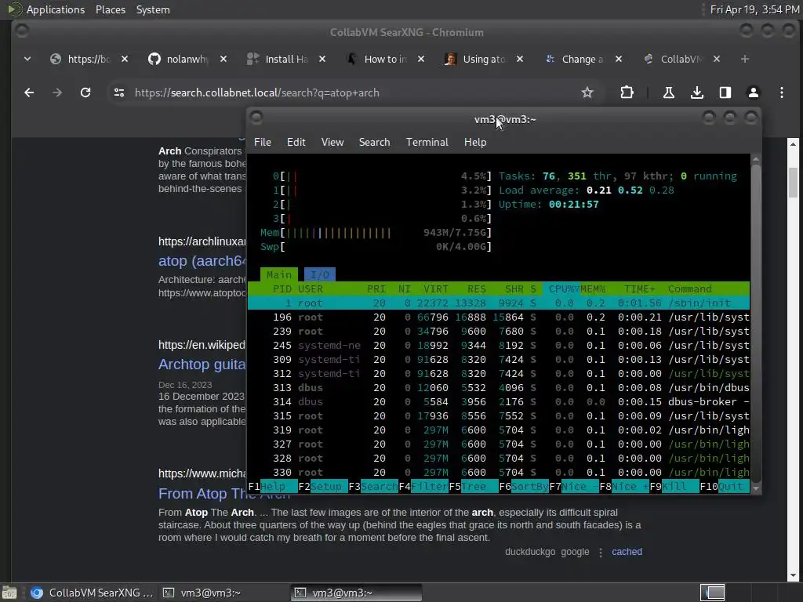
Task: Open the Downloads icon
Action: coord(696,92)
